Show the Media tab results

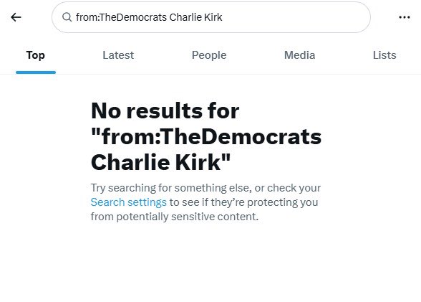pos(299,55)
